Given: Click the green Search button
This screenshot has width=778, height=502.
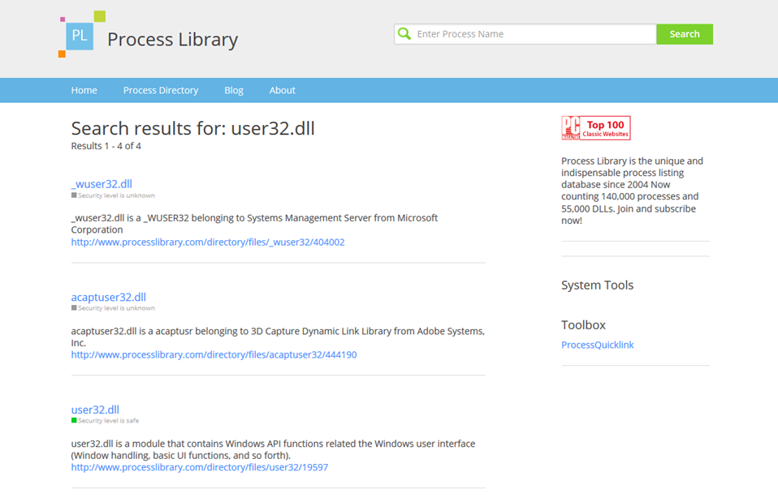Looking at the screenshot, I should (x=685, y=34).
